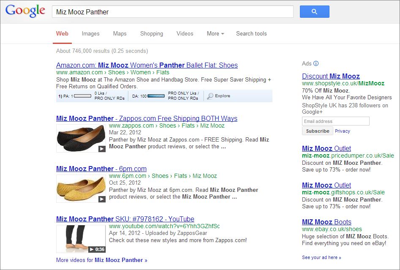Open the Privacy link
Viewport: 400px width, 270px height.
343,131
